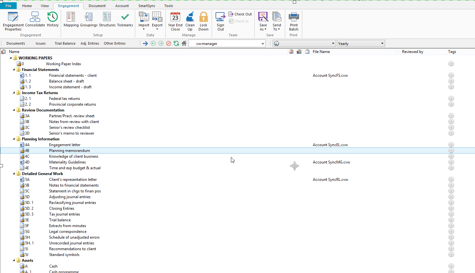Click Check Out in Team group
475x273 pixels.
pos(240,14)
